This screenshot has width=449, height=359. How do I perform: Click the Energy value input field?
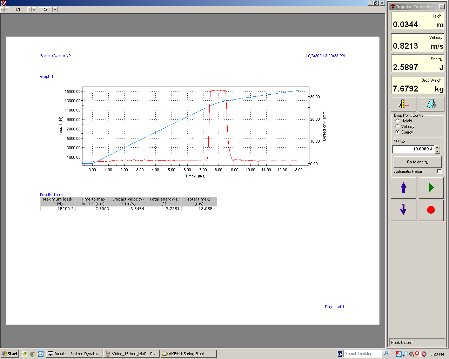click(413, 149)
